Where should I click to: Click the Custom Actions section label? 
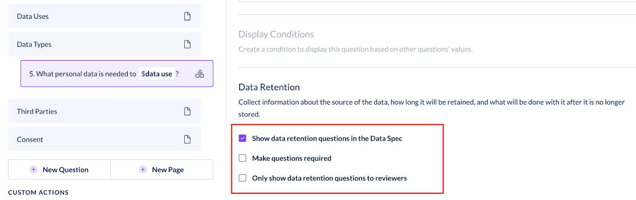pyautogui.click(x=38, y=192)
